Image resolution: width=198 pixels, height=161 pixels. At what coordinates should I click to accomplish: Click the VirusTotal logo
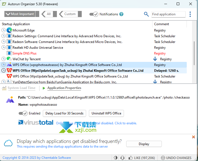(36, 122)
